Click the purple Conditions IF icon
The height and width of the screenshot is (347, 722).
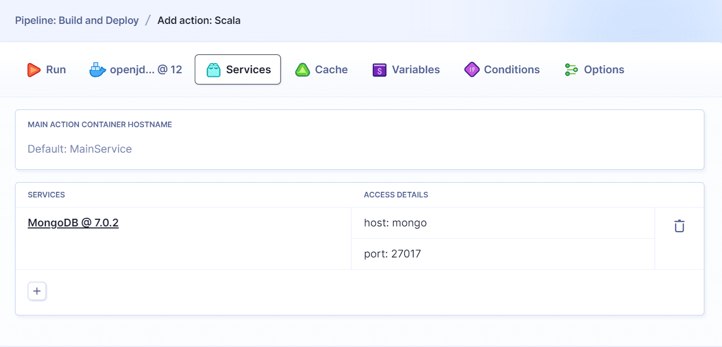(472, 69)
